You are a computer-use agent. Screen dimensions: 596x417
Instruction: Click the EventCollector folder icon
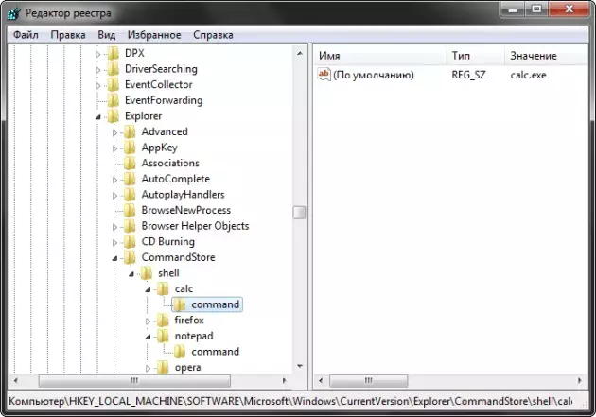pyautogui.click(x=114, y=85)
